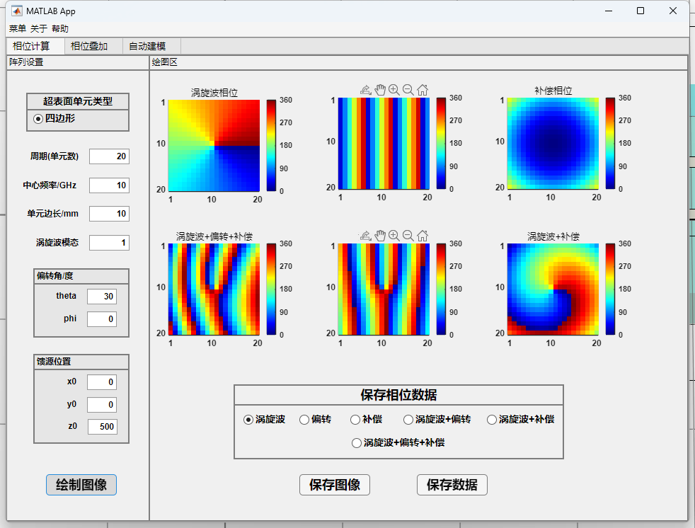Click the 周期(单元数) input field
695x528 pixels.
[x=109, y=156]
